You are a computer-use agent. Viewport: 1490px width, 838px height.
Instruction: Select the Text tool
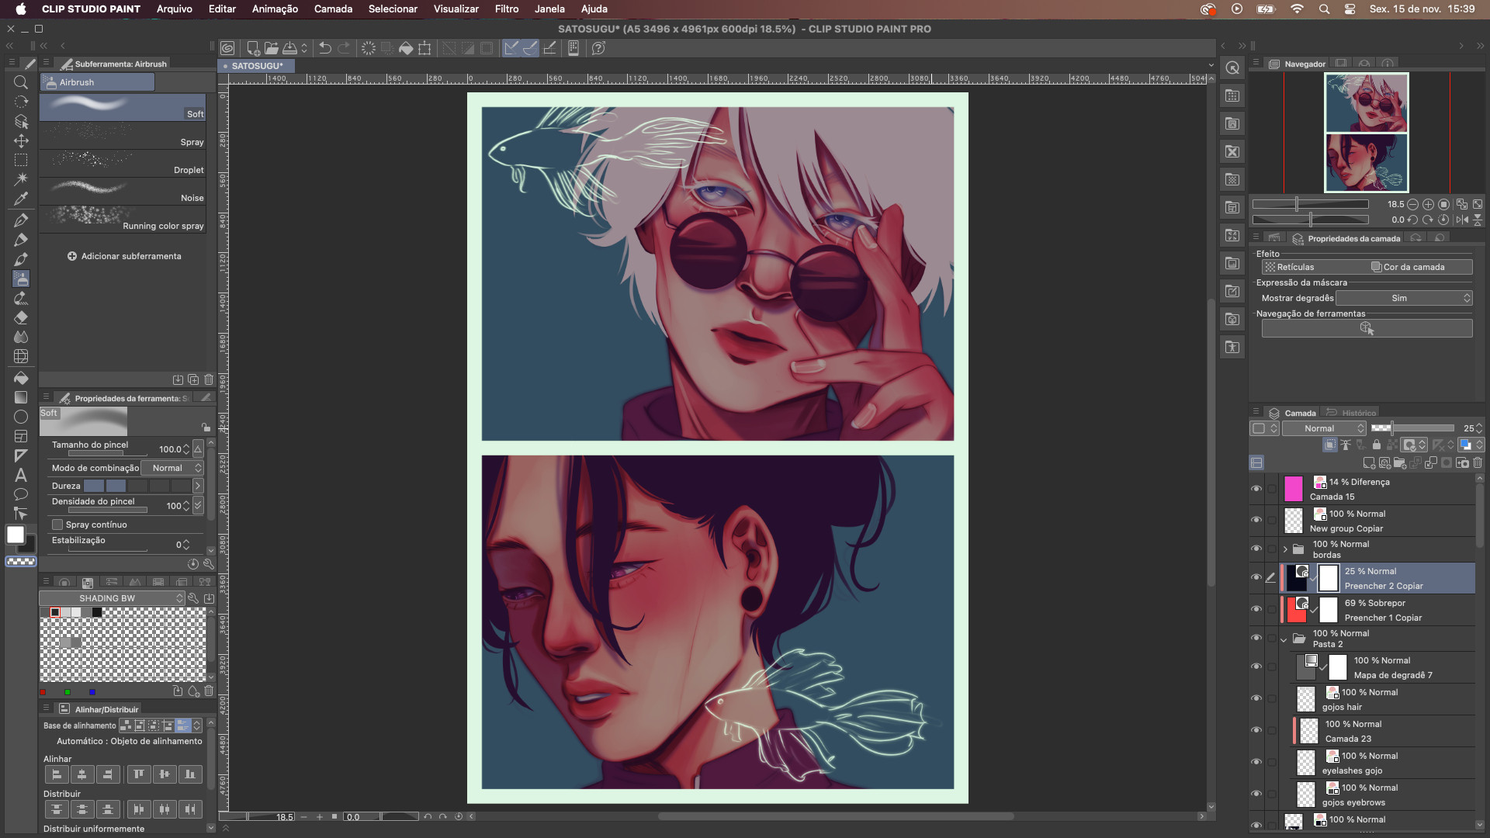[21, 475]
